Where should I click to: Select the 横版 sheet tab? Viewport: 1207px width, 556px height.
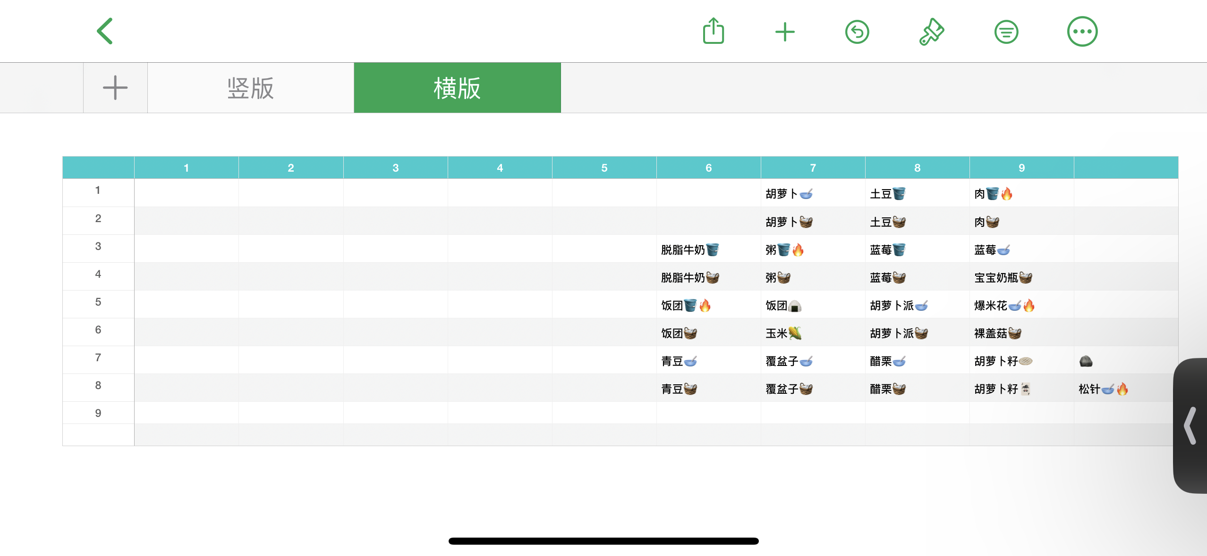[x=457, y=88]
